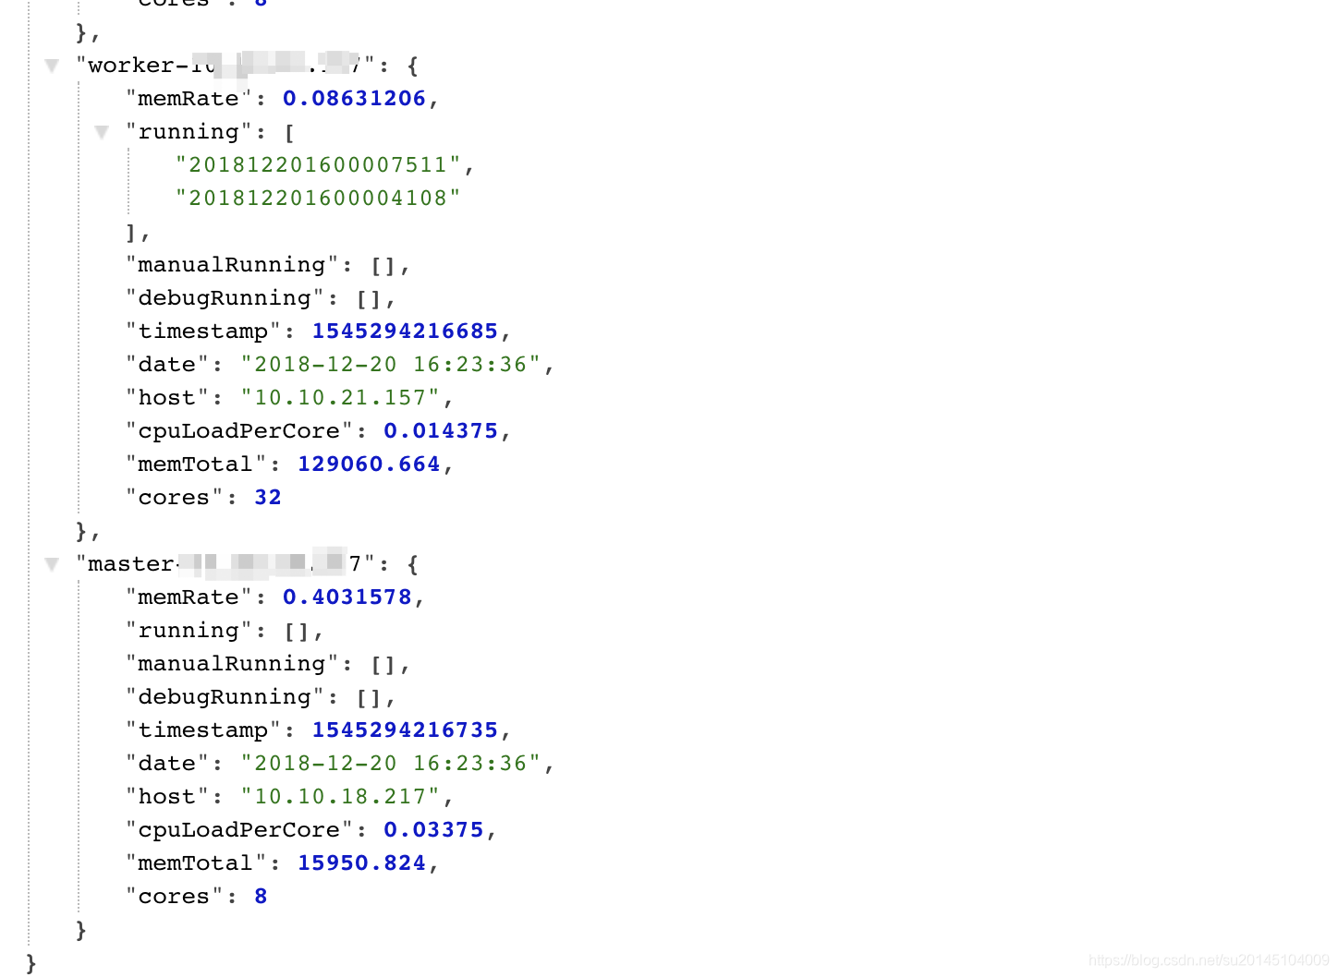Screen dimensions: 1338x977
Task: Click master cores value 8
Action: coord(261,897)
